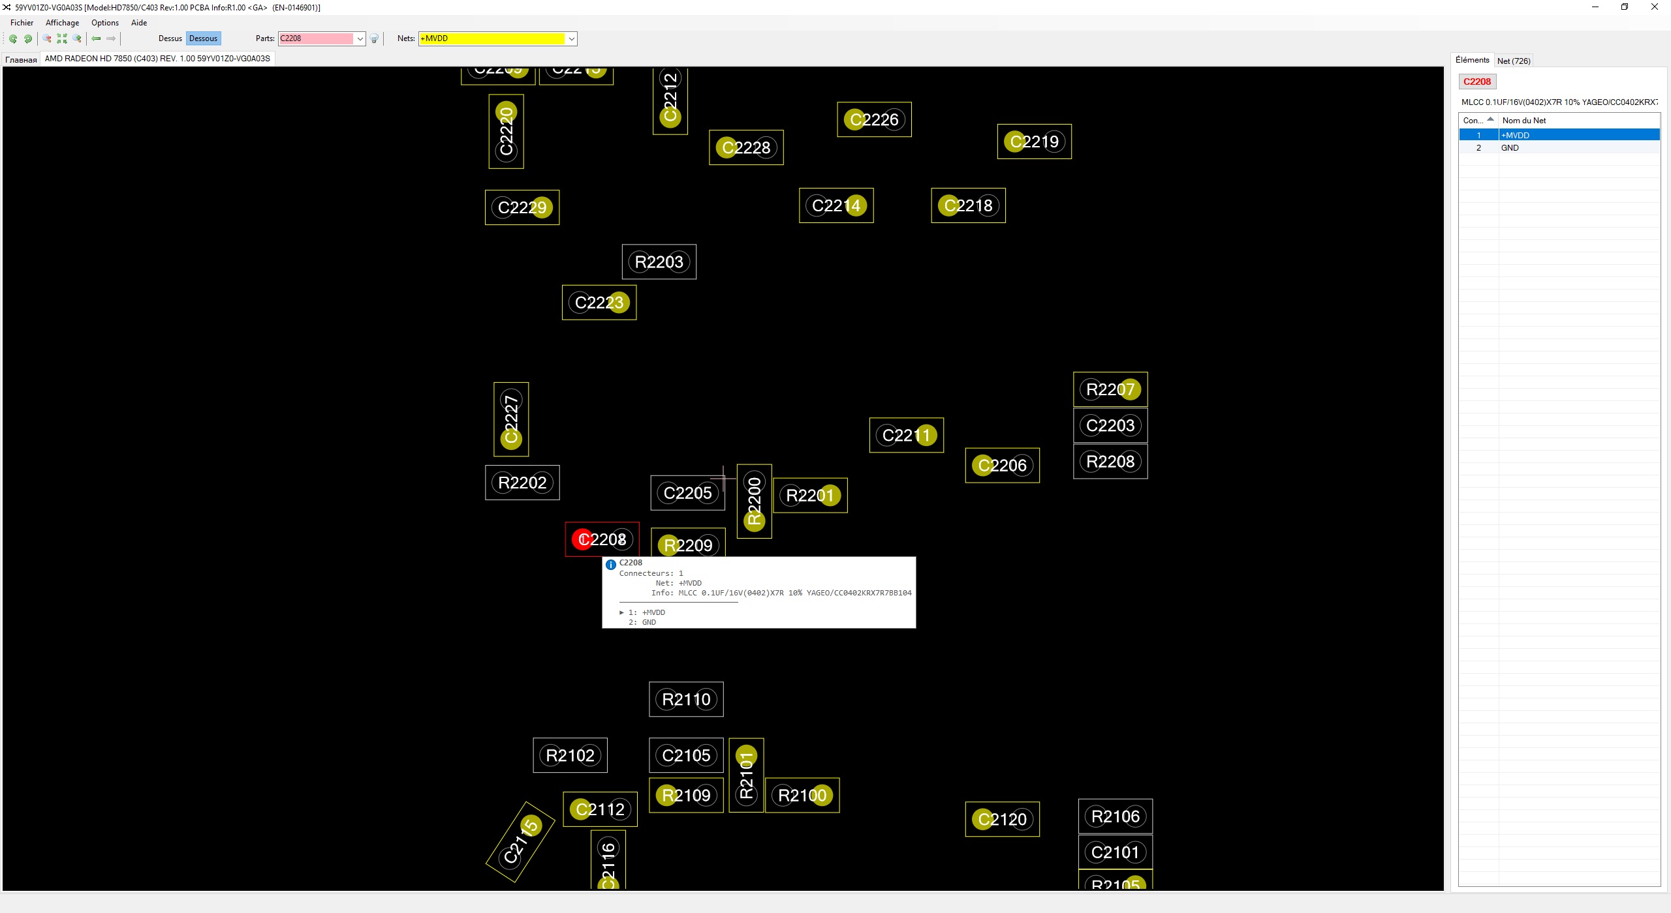1671x913 pixels.
Task: Click the fit-to-window arrows icon
Action: click(62, 39)
